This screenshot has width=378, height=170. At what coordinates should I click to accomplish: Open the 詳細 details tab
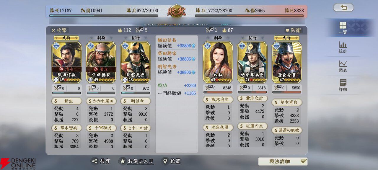[x=343, y=86]
